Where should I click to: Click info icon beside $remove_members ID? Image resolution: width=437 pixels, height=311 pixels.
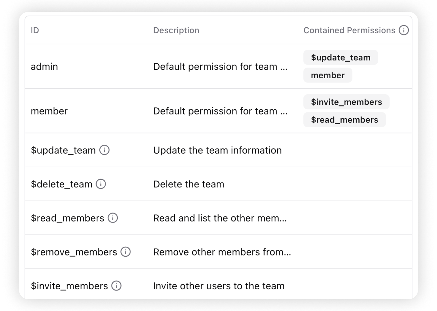(x=125, y=252)
